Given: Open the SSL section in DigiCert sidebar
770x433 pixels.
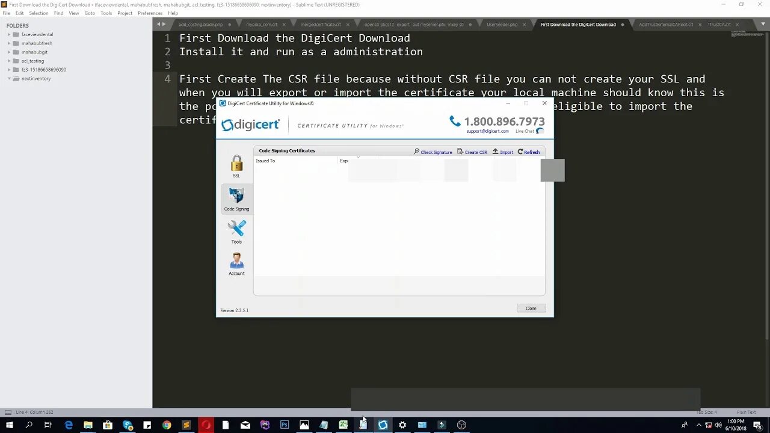Looking at the screenshot, I should click(236, 167).
